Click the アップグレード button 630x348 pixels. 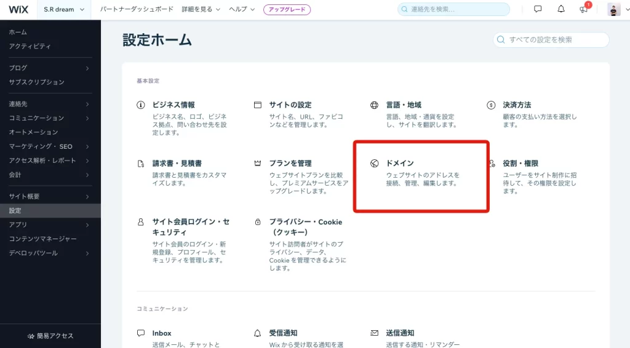click(287, 9)
